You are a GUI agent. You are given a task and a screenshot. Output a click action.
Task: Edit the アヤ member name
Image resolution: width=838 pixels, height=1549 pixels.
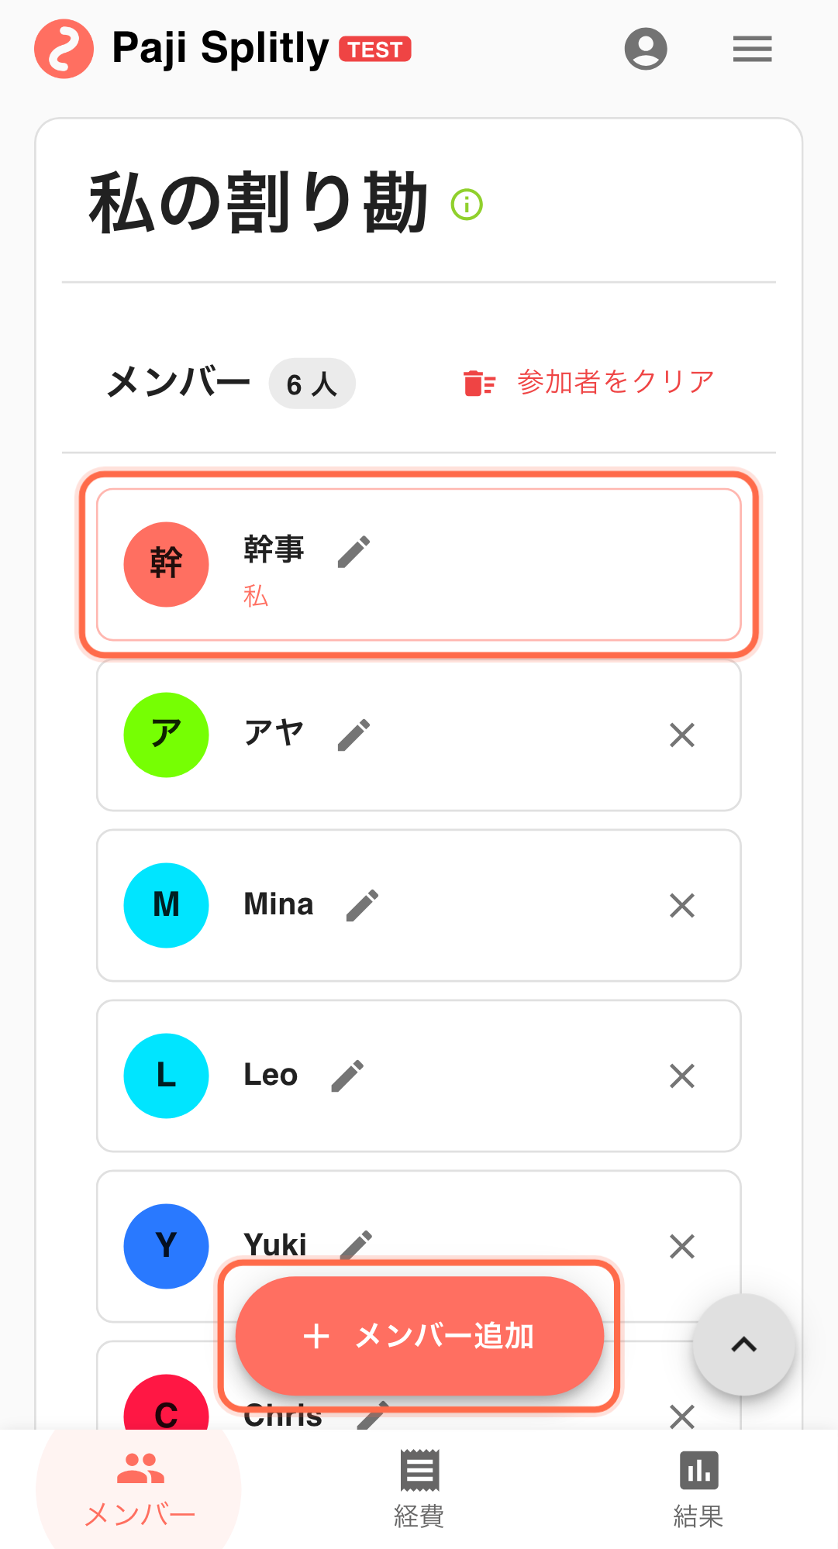[x=353, y=735]
